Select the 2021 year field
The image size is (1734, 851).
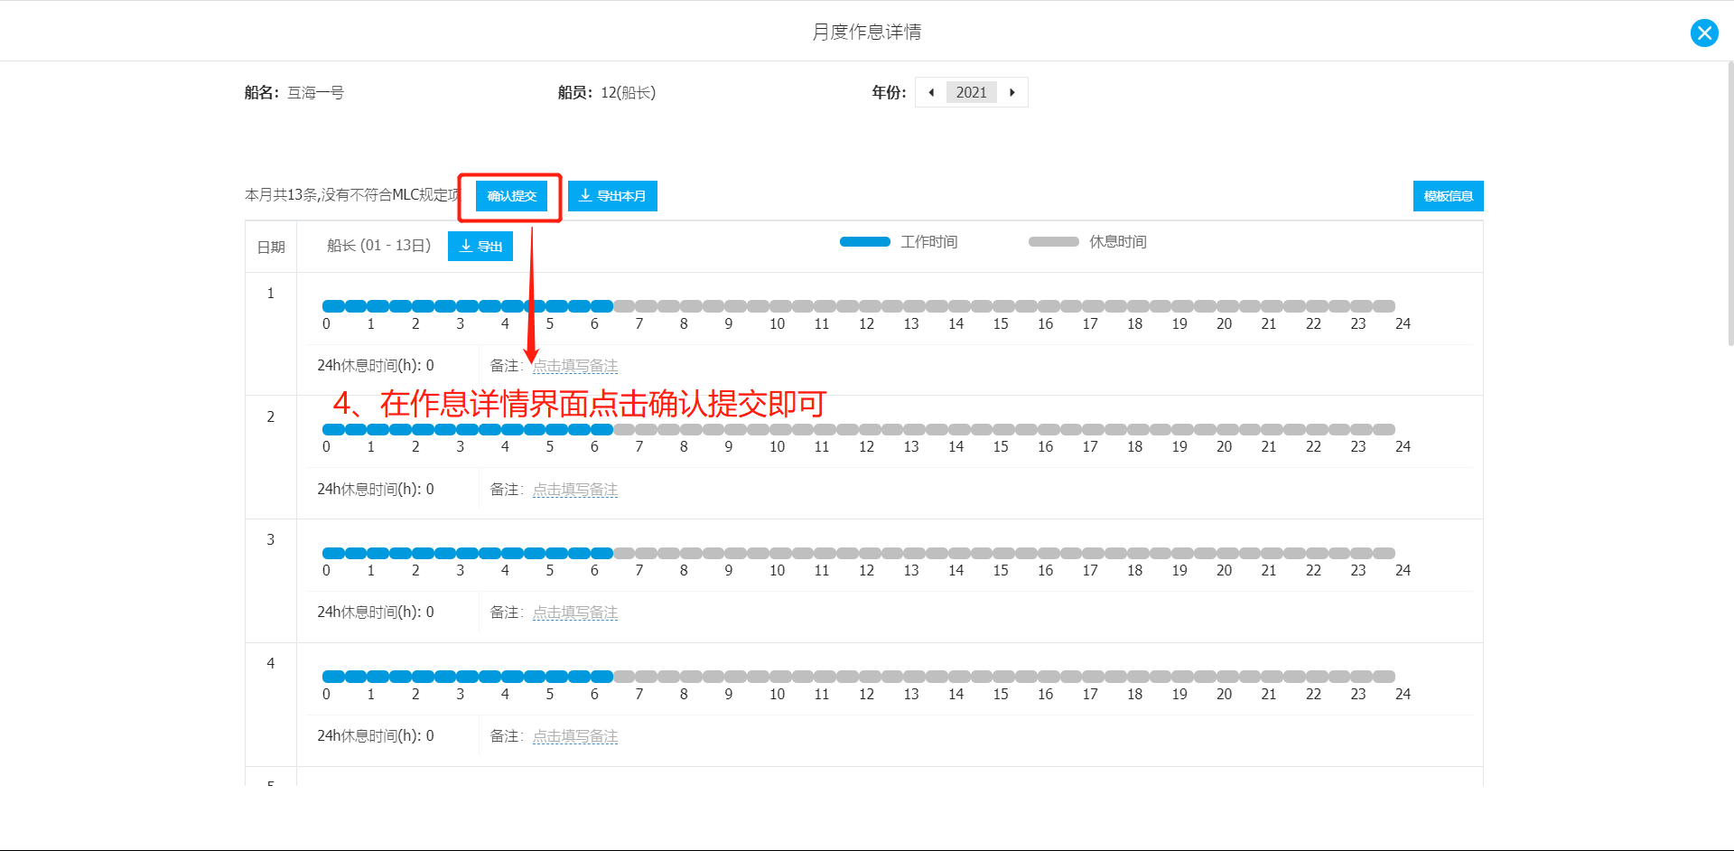(972, 92)
